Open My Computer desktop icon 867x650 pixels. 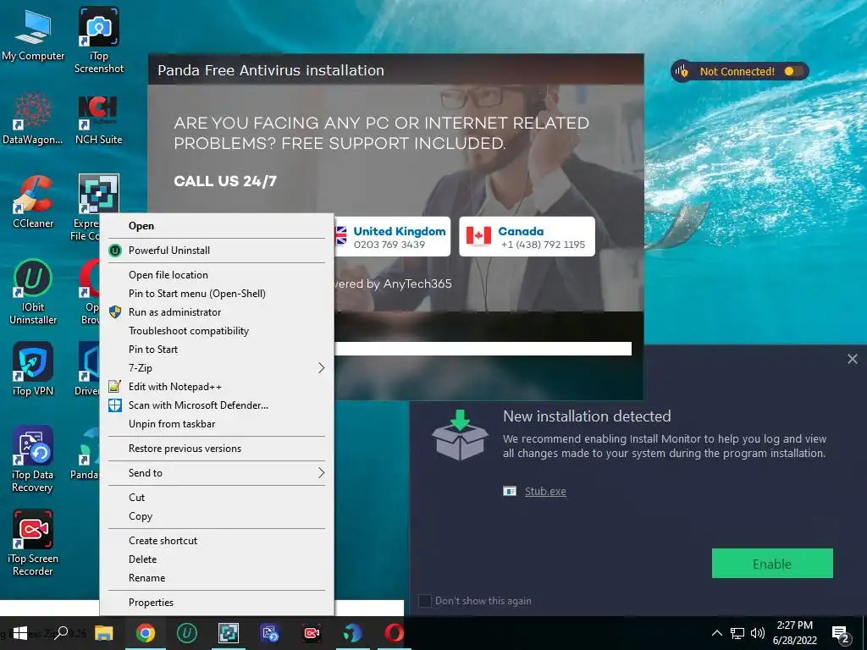tap(33, 36)
